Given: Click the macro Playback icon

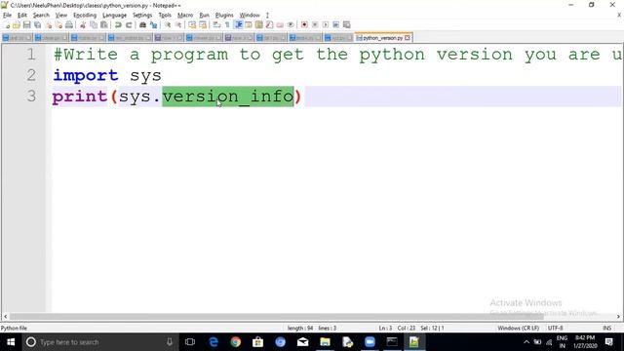Looking at the screenshot, I should [326, 24].
